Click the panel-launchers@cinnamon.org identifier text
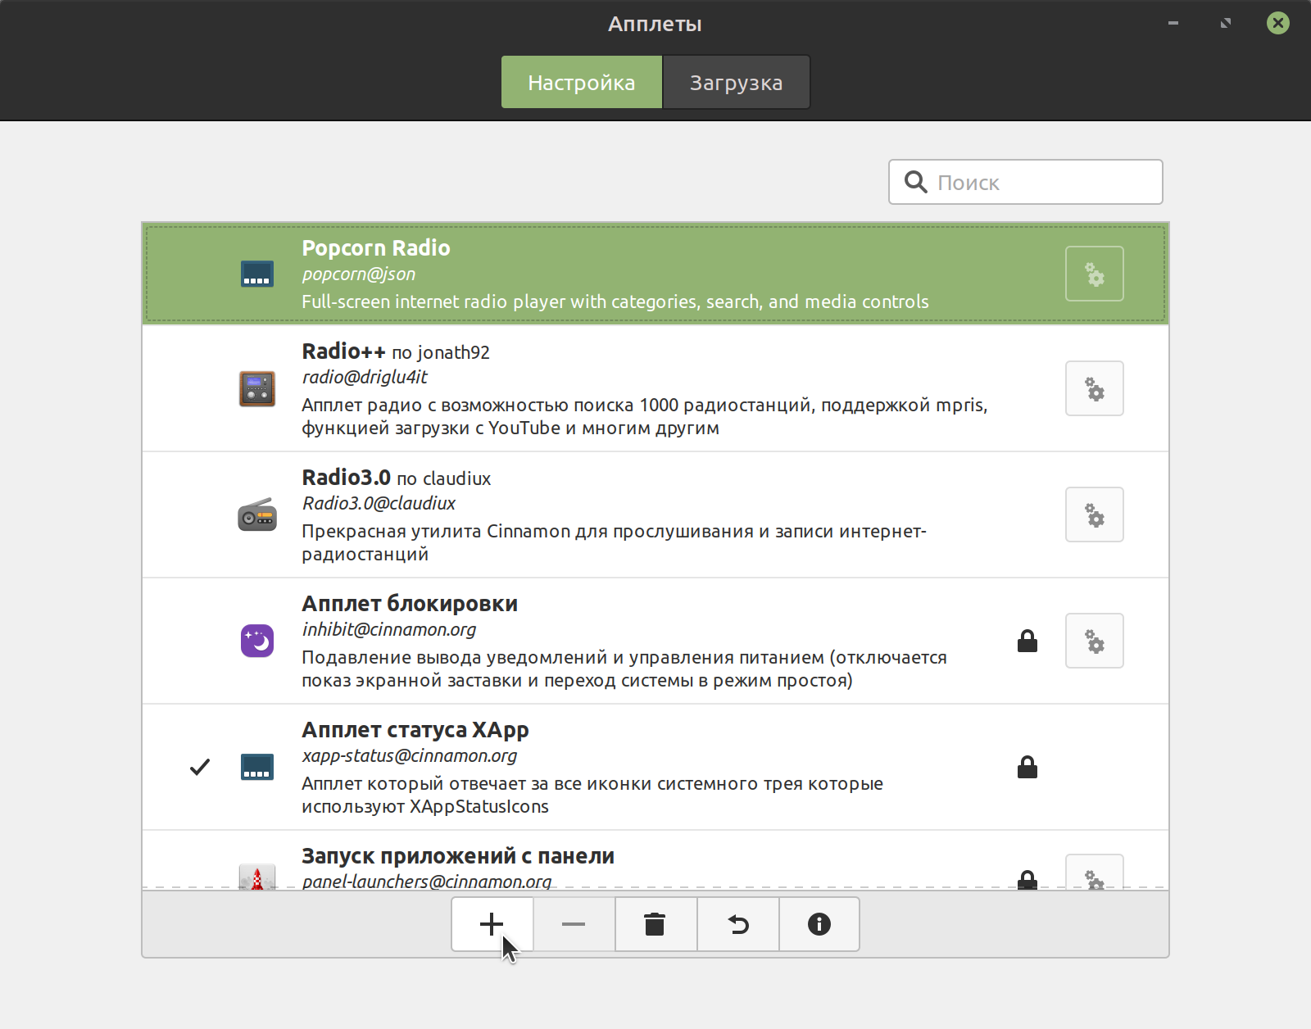The width and height of the screenshot is (1311, 1029). point(427,882)
